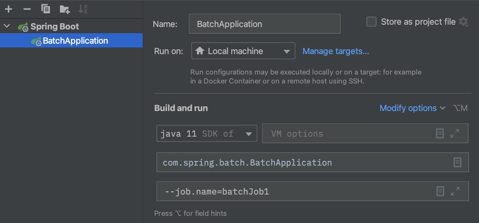Click the insert macros icon in program arguments
Image resolution: width=479 pixels, height=223 pixels.
440,191
